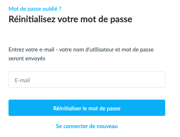Click the word passe ending the heading

coord(121,20)
